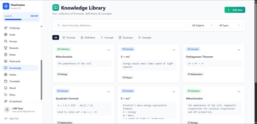Click the I AM Toxic profile name
This screenshot has height=124, width=257.
tap(18, 108)
